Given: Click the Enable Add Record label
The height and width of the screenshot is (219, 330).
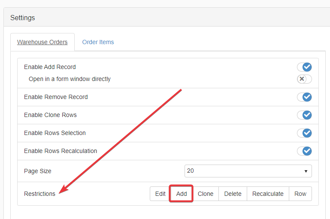Looking at the screenshot, I should tap(50, 67).
